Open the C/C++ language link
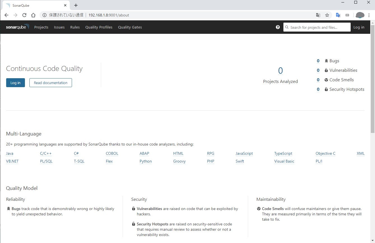This screenshot has height=243, width=375. pyautogui.click(x=46, y=153)
